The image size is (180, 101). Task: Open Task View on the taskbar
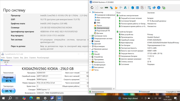tap(17, 98)
